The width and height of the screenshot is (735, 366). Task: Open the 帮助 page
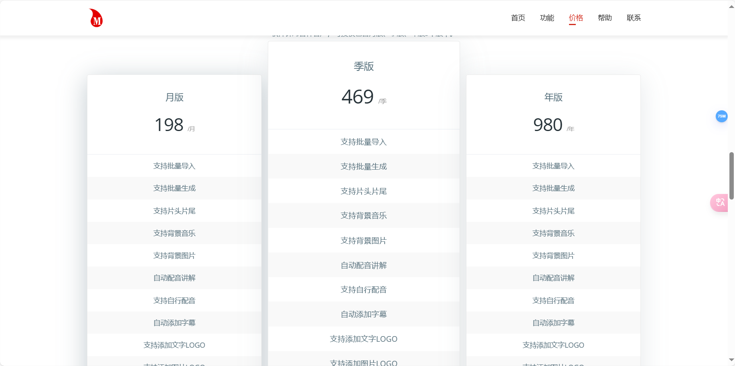pyautogui.click(x=605, y=18)
